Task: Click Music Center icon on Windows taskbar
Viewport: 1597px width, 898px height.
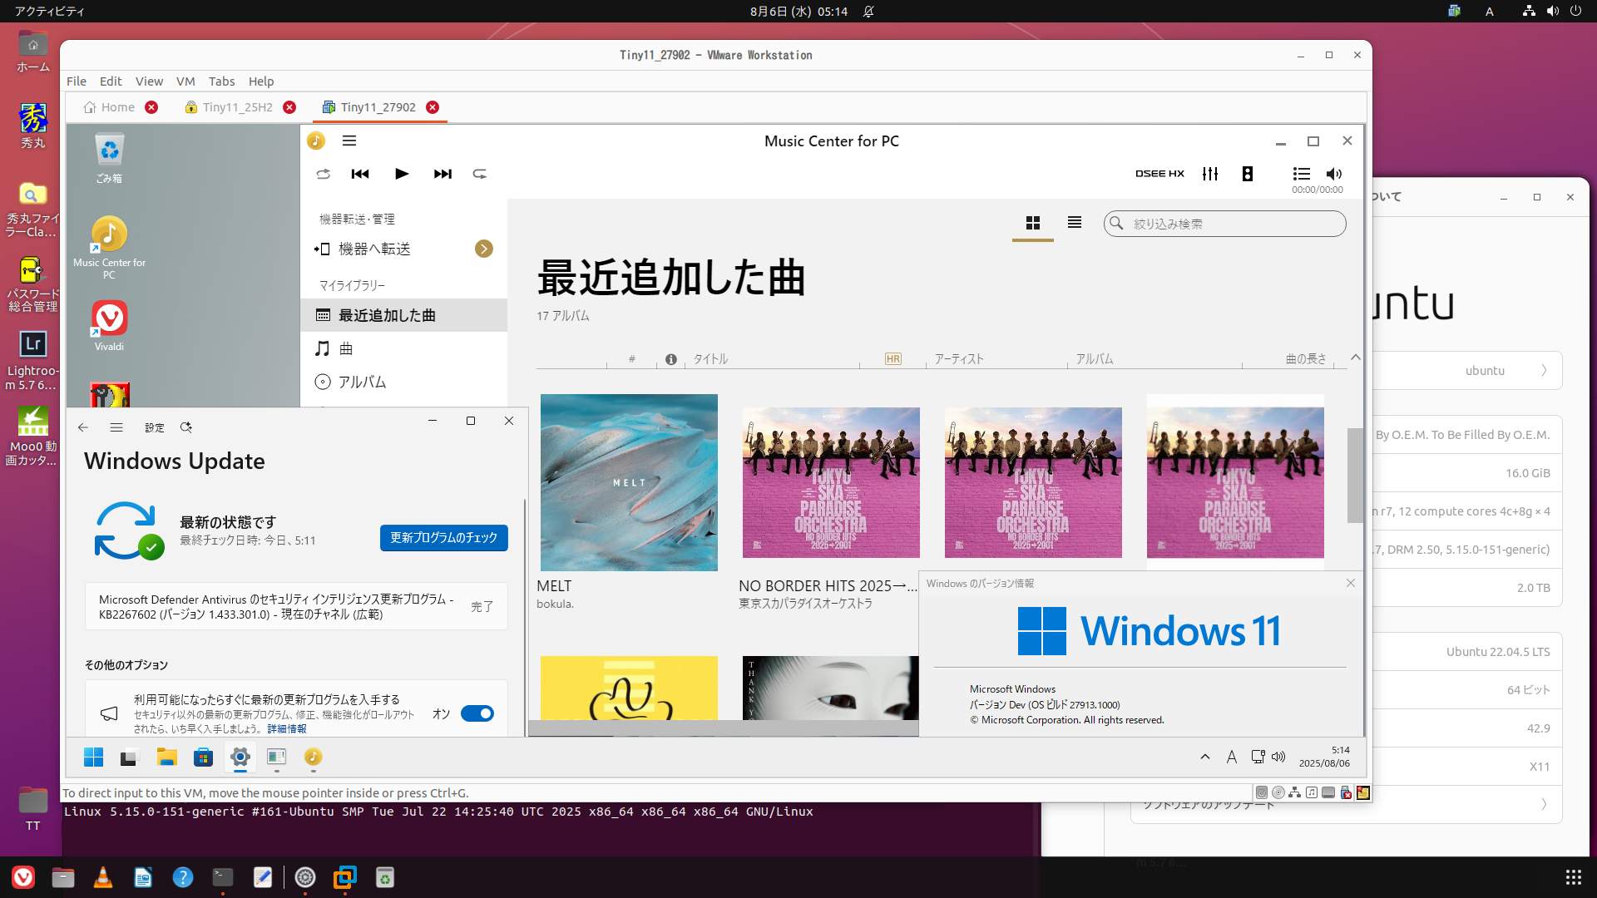Action: (313, 757)
